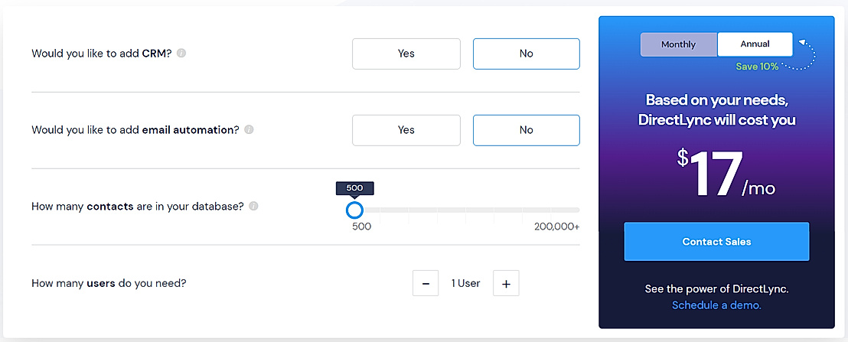Image resolution: width=848 pixels, height=342 pixels.
Task: Click the 200,000+ maximum contacts label
Action: [x=556, y=226]
